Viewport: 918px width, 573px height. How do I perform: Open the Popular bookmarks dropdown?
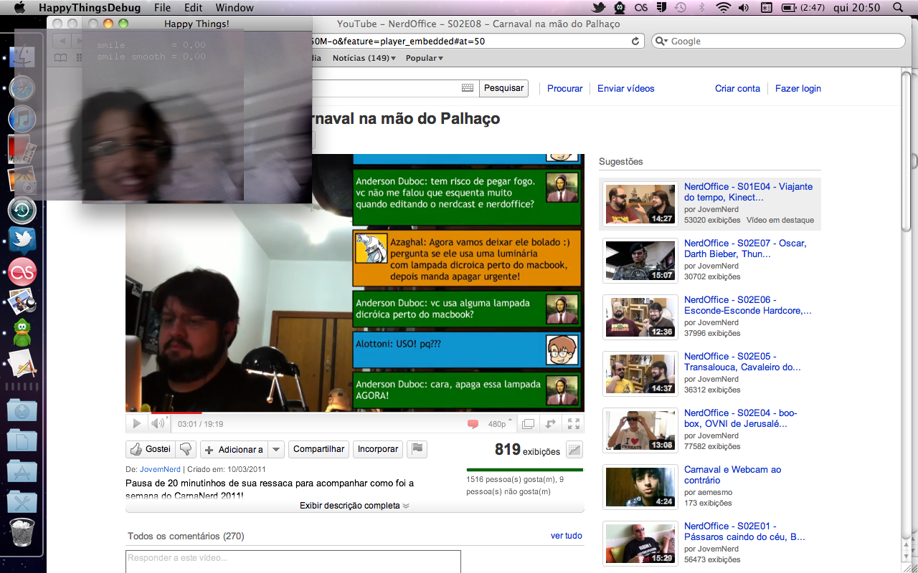coord(425,58)
